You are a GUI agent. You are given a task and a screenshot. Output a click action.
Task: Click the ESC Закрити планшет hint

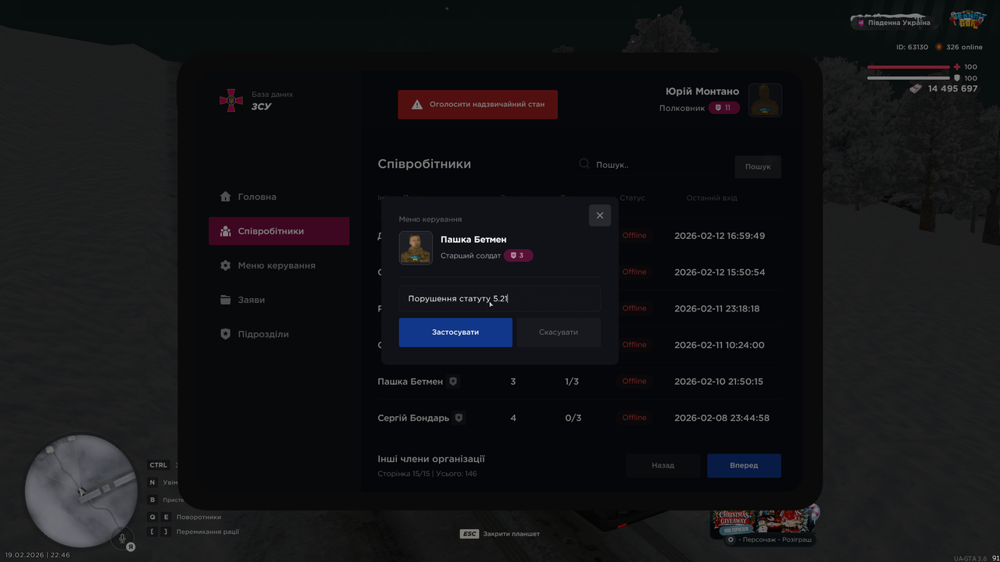(x=499, y=534)
